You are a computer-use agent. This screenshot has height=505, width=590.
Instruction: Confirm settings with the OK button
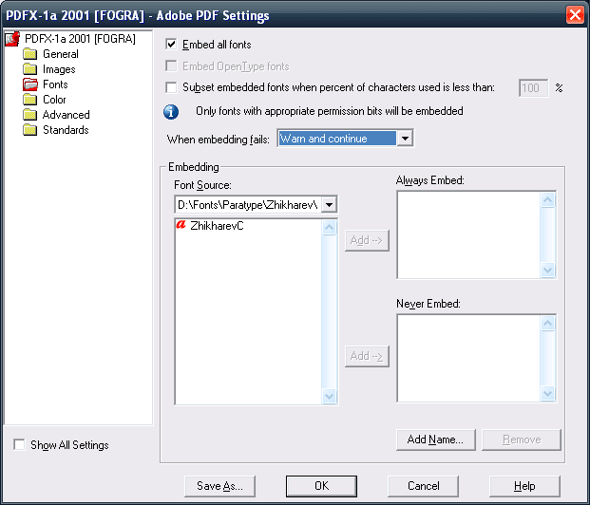321,486
